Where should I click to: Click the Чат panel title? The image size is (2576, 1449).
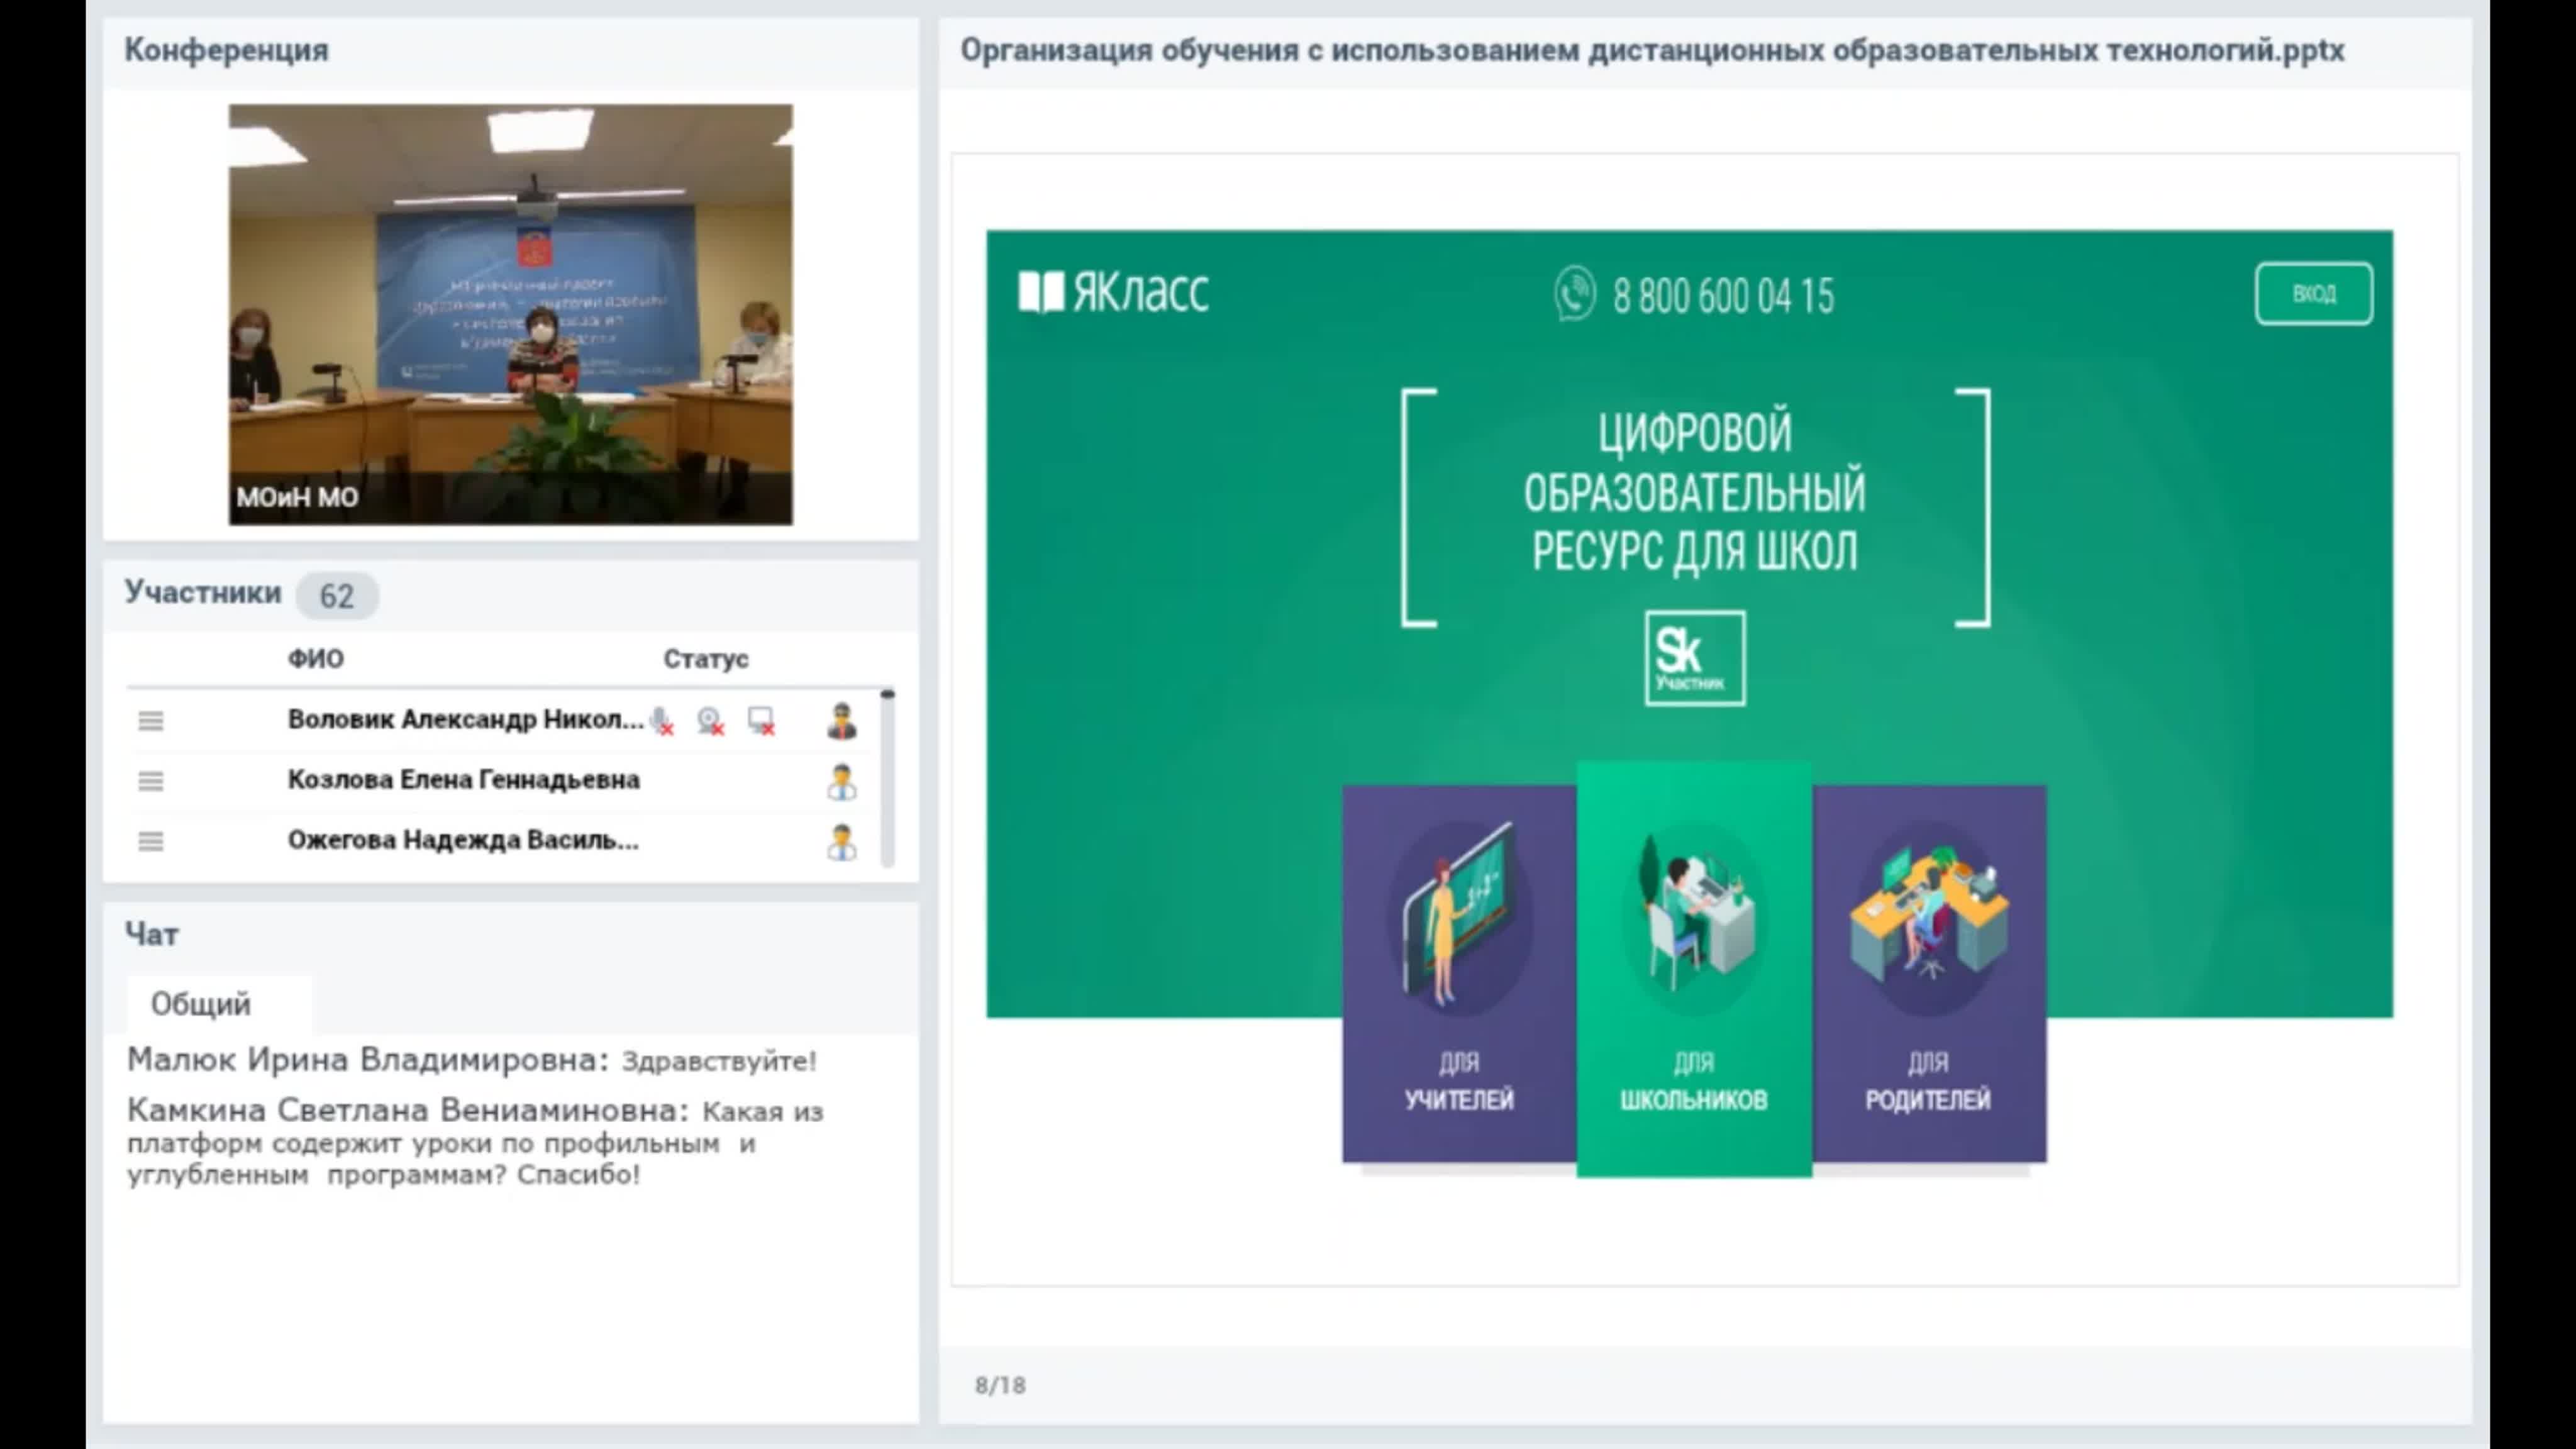click(x=151, y=934)
